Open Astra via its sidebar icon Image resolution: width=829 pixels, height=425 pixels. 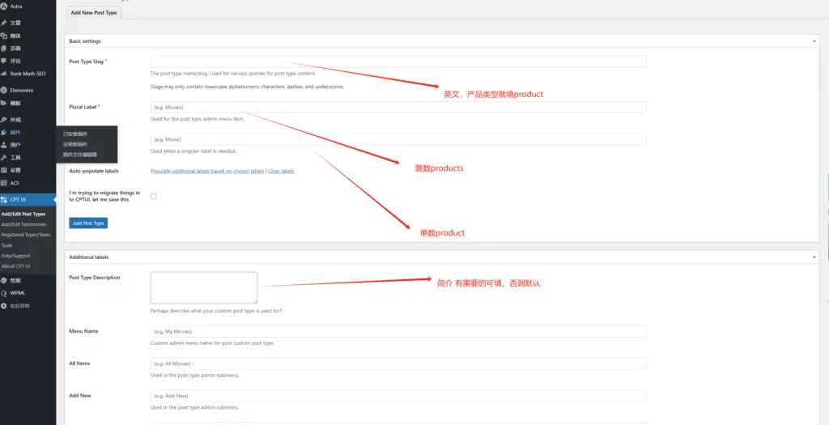pyautogui.click(x=4, y=6)
